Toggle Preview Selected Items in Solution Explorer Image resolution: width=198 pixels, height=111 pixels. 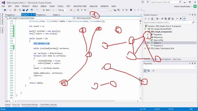(184, 18)
